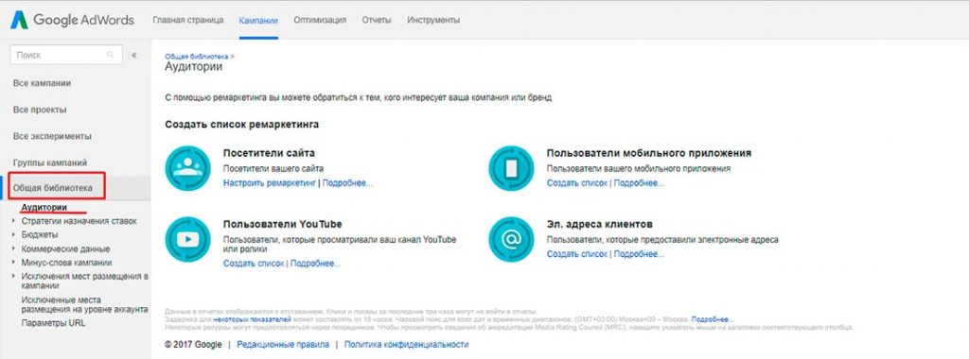This screenshot has width=969, height=359.
Task: Select Все проекты in sidebar
Action: click(x=40, y=110)
